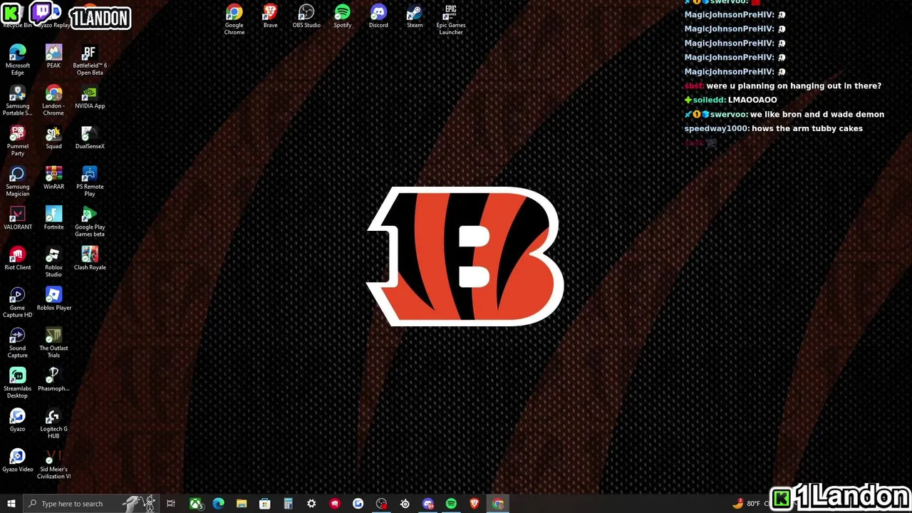Screen dimensions: 912x513
Task: Open the Steam desktop shortcut
Action: pos(415,16)
